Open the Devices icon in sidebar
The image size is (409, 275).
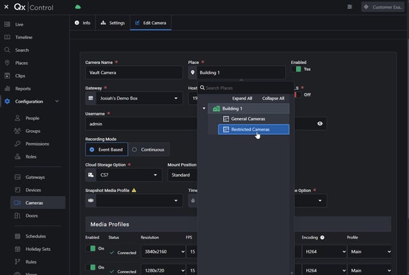coord(18,190)
